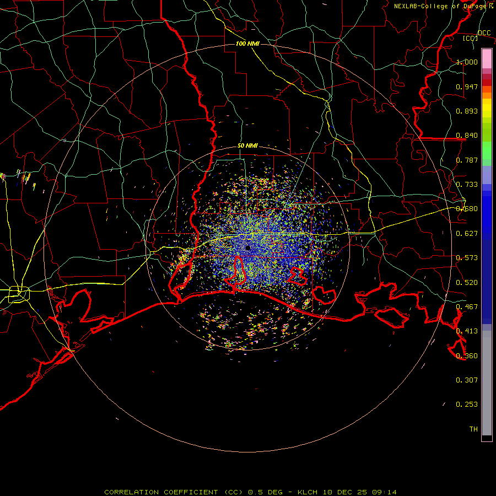Select the 0.307 scale value
This screenshot has height=496, width=496.
(x=467, y=380)
